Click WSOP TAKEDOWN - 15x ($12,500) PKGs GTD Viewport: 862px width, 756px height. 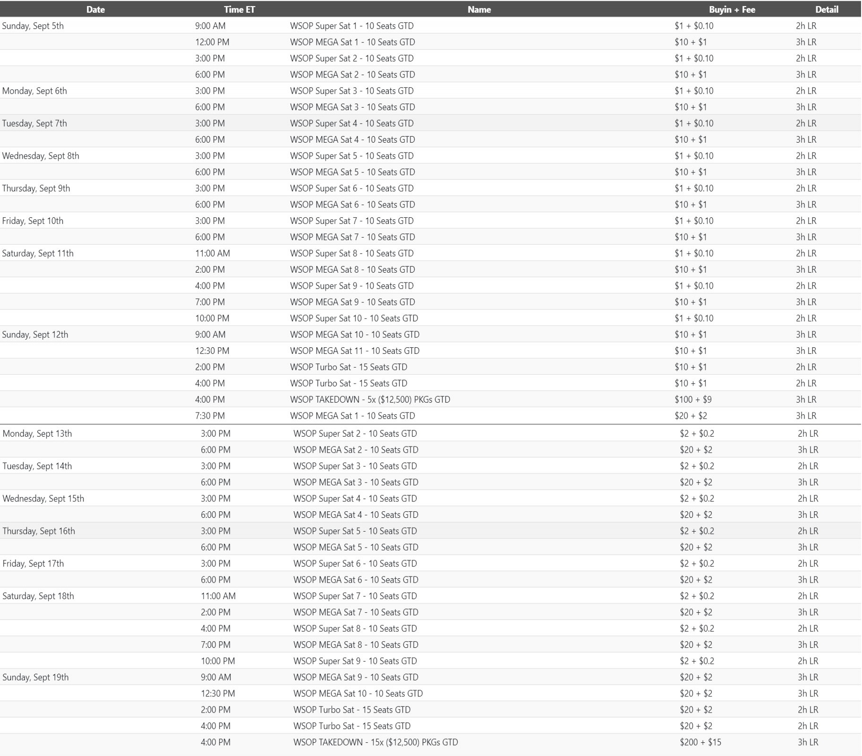click(x=376, y=742)
